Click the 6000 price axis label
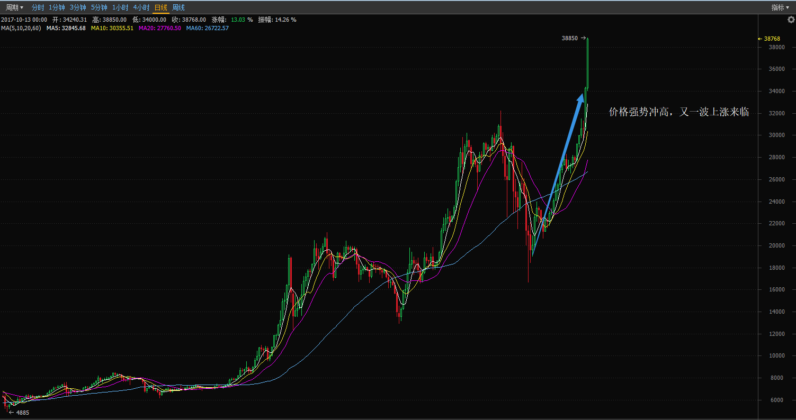Viewport: 796px width, 420px height. [777, 400]
